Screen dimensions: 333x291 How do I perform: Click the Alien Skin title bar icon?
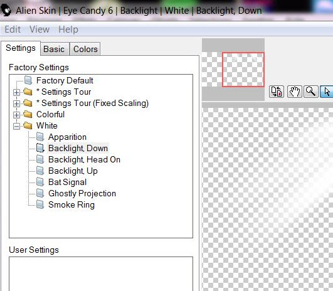[x=6, y=10]
